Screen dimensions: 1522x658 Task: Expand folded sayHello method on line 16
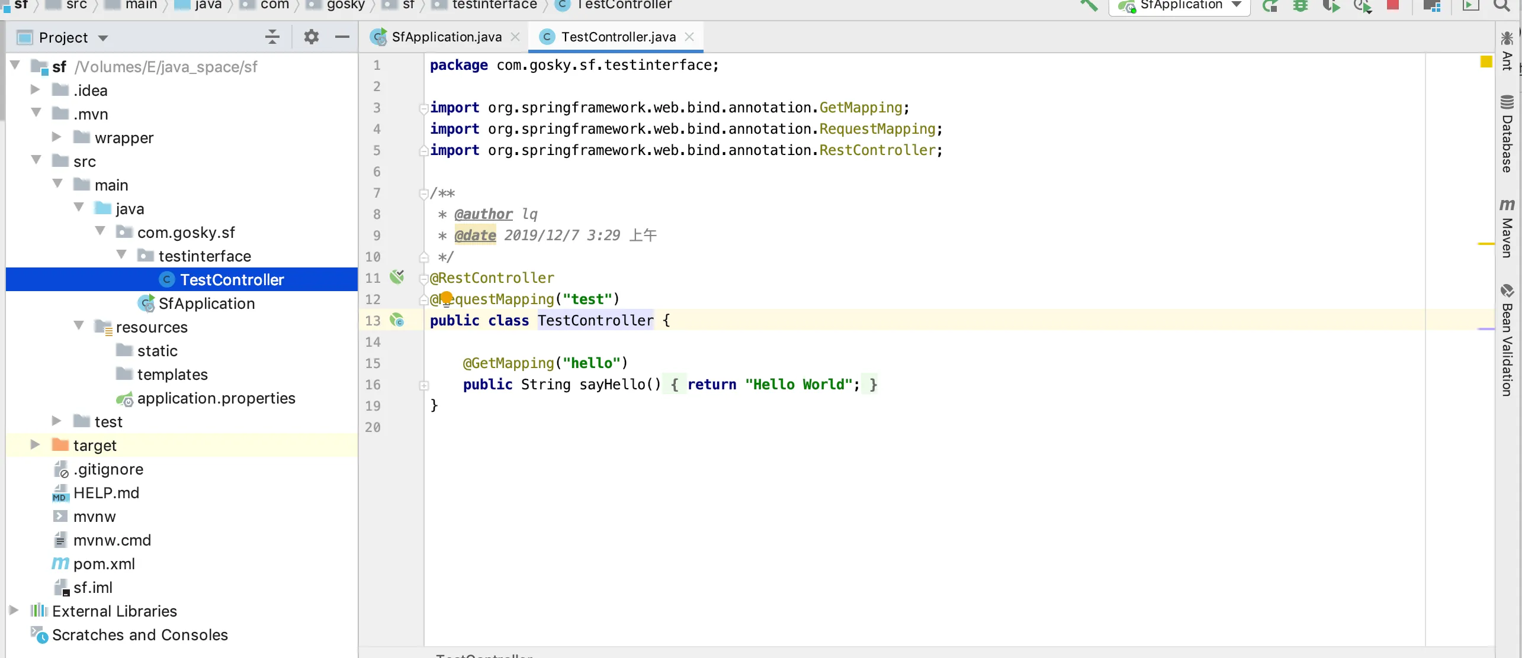point(424,385)
